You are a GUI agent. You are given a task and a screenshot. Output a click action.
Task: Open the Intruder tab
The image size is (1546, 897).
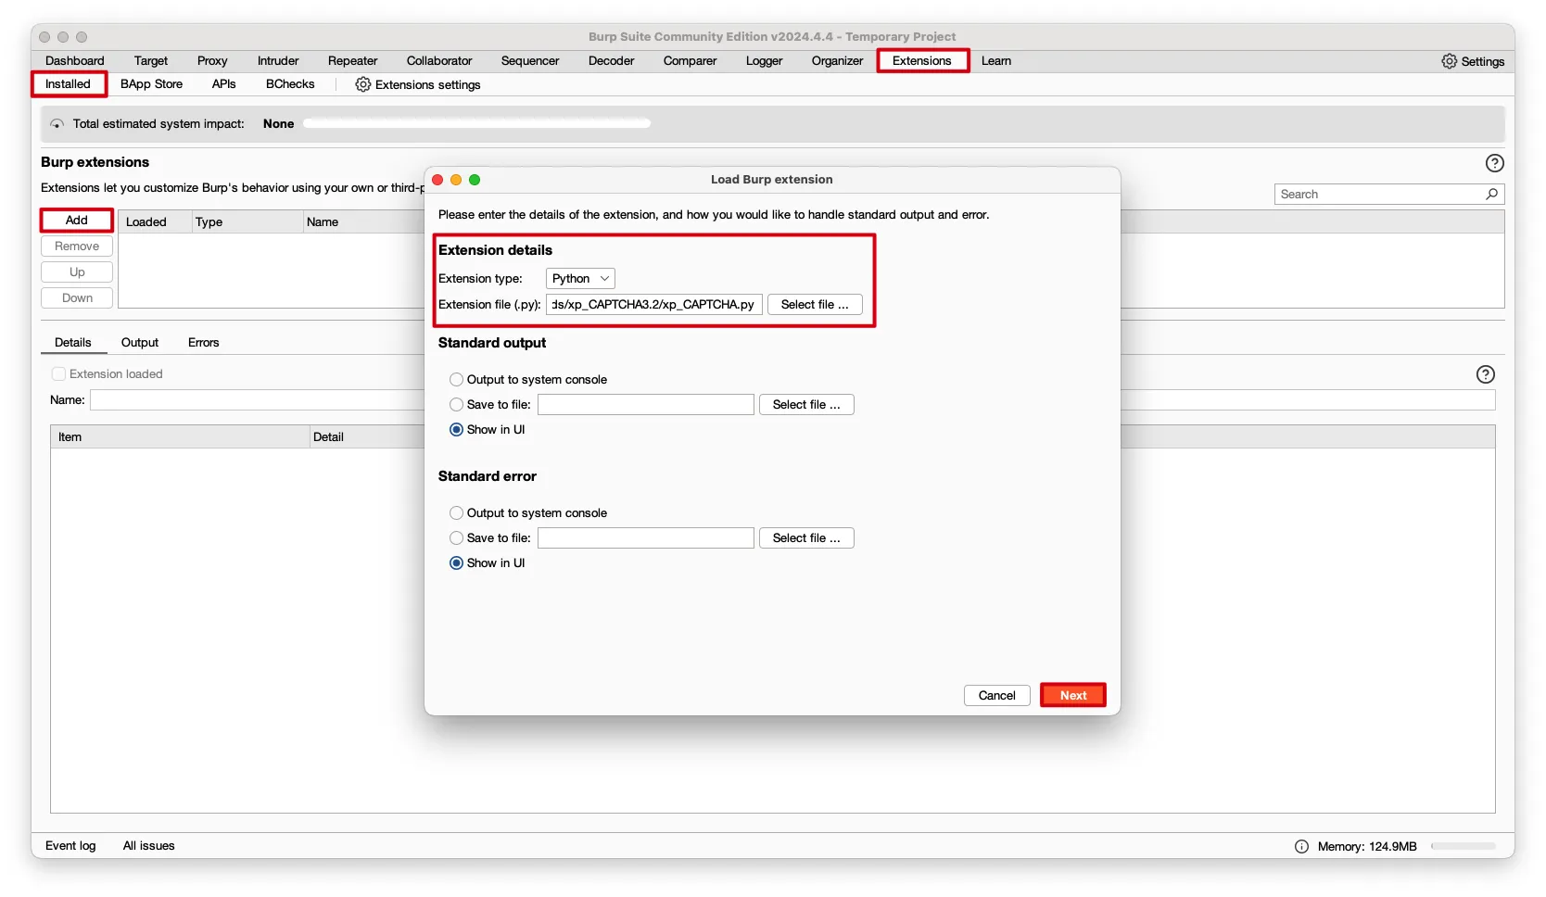(278, 61)
